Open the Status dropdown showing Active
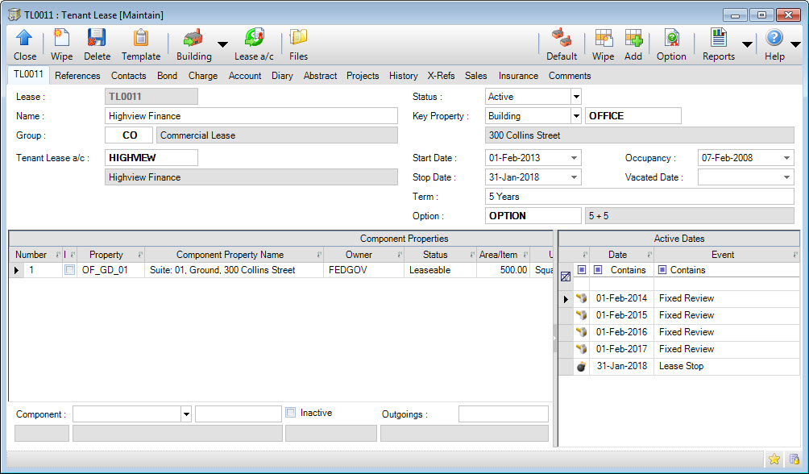The width and height of the screenshot is (809, 474). point(576,97)
